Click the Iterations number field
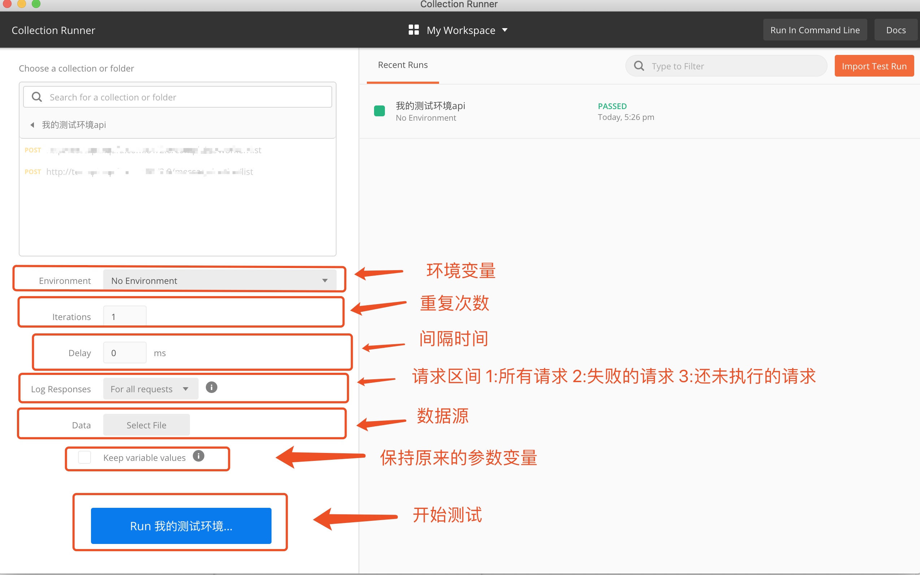The height and width of the screenshot is (575, 920). [x=125, y=316]
